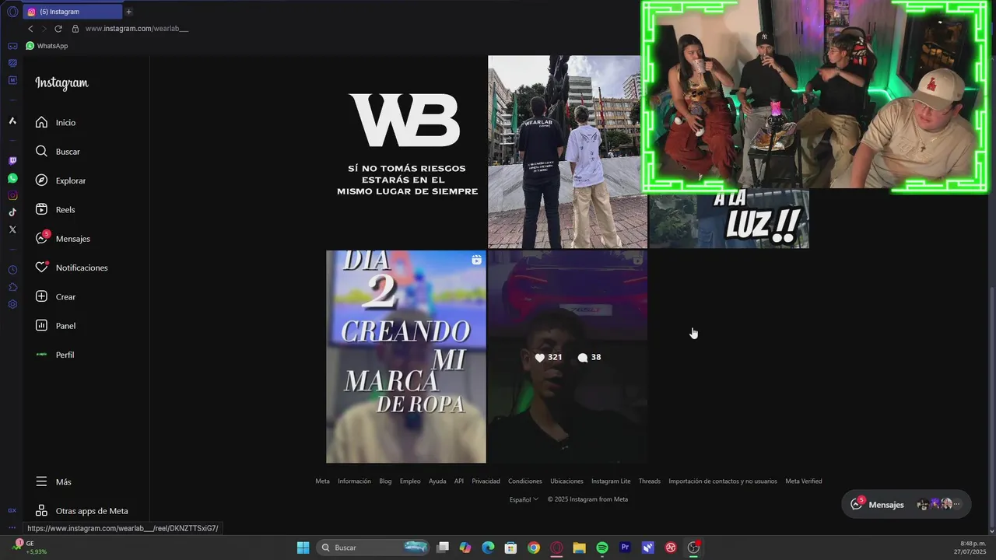Open Premiere Pro from taskbar

point(625,548)
